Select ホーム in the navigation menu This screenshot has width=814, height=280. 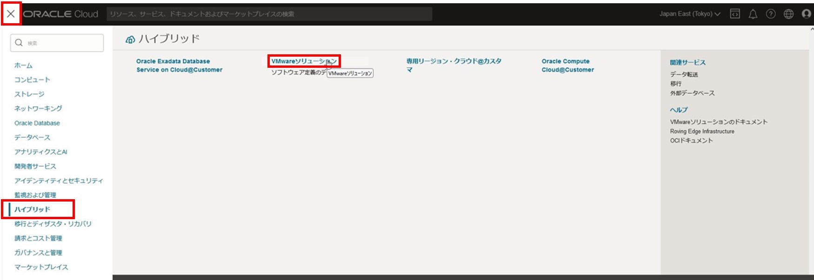point(23,65)
